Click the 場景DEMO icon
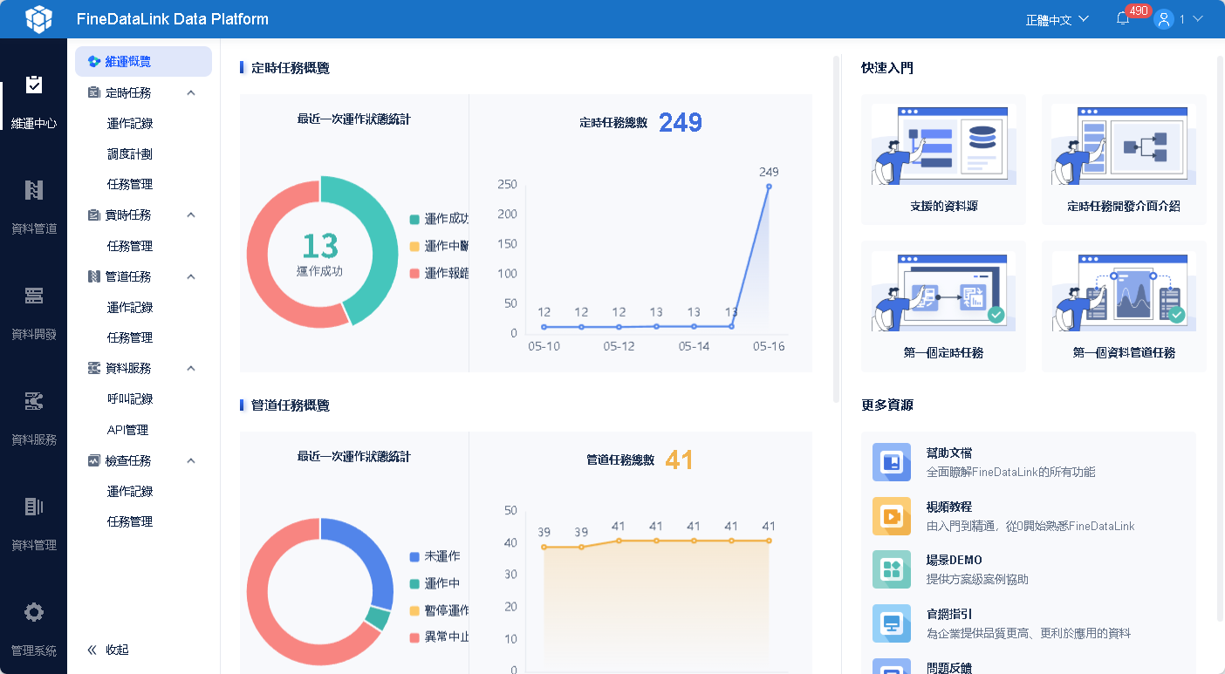This screenshot has width=1225, height=674. [892, 569]
